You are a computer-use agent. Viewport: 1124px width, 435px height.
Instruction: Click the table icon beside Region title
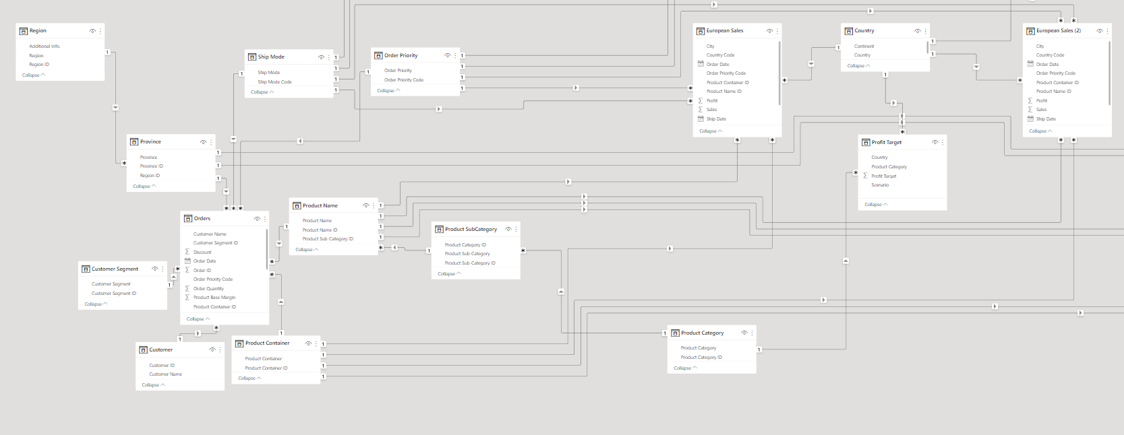24,31
